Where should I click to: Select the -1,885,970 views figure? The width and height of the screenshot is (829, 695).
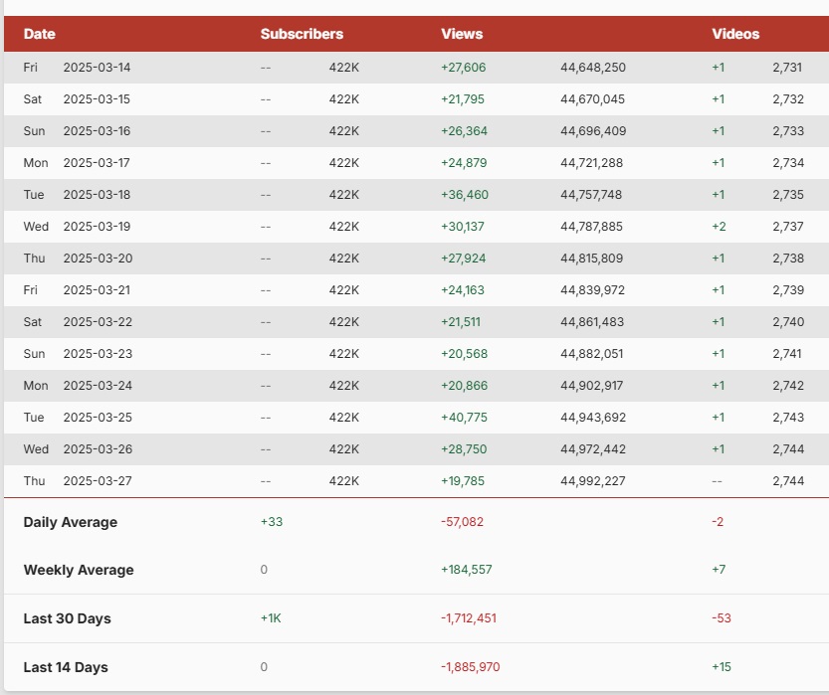click(x=471, y=667)
